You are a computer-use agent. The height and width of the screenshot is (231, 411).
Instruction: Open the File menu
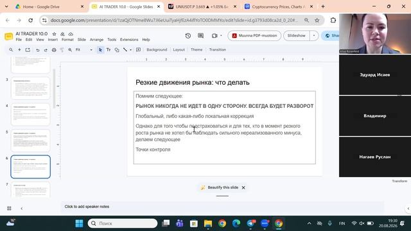tap(19, 40)
